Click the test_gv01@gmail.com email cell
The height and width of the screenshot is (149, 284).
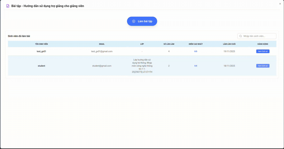point(102,51)
